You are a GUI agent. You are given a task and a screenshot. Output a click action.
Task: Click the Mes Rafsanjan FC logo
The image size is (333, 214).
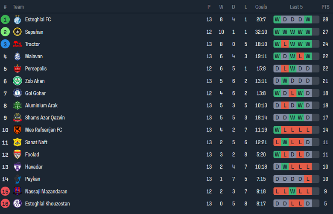(x=17, y=130)
